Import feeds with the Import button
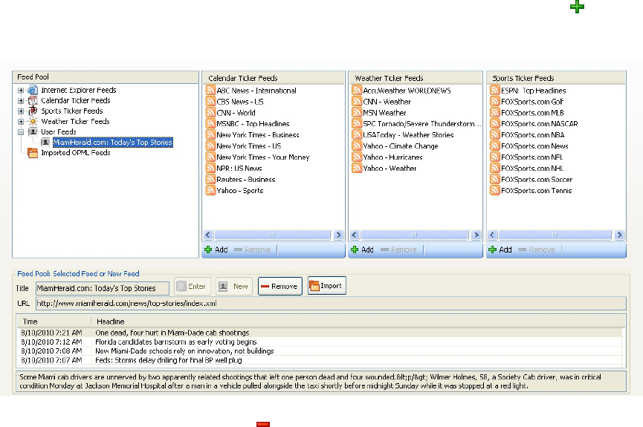The width and height of the screenshot is (643, 427). 327,286
